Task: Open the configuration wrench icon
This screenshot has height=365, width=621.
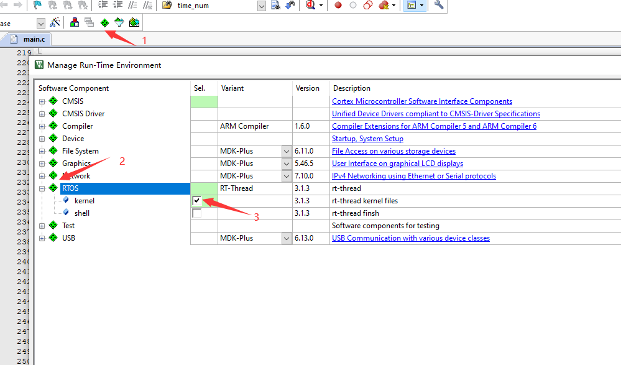Action: [439, 5]
